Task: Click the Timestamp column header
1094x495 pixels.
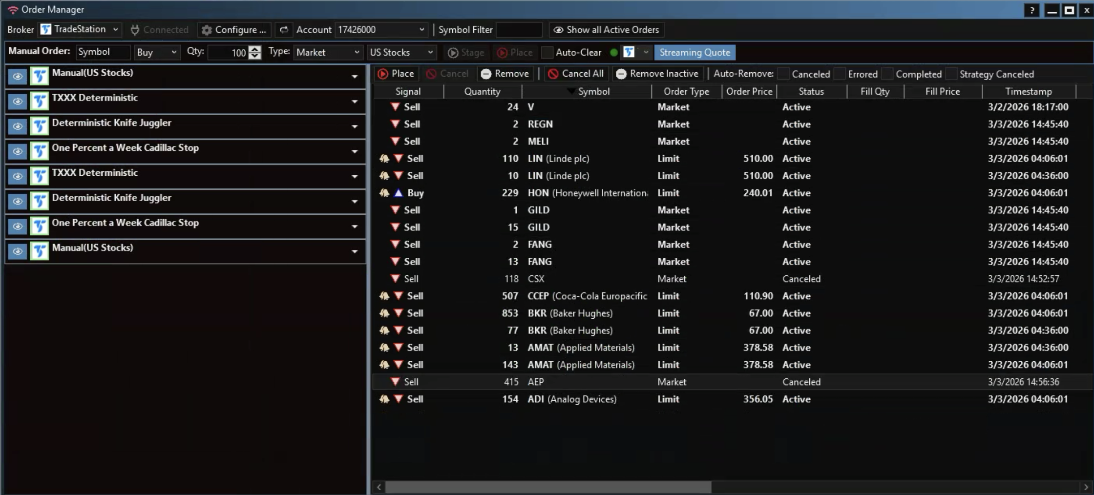Action: pyautogui.click(x=1028, y=91)
